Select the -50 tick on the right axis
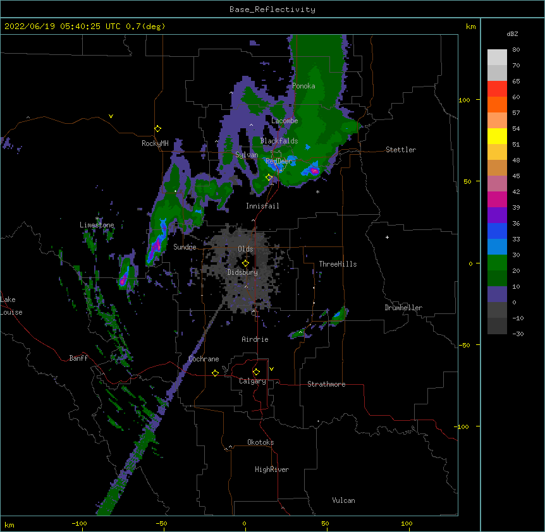545x532 pixels. click(464, 345)
